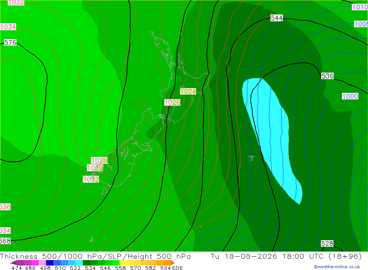Select the bright yellow legend swatch
This screenshot has width=368, height=270.
pos(123,263)
